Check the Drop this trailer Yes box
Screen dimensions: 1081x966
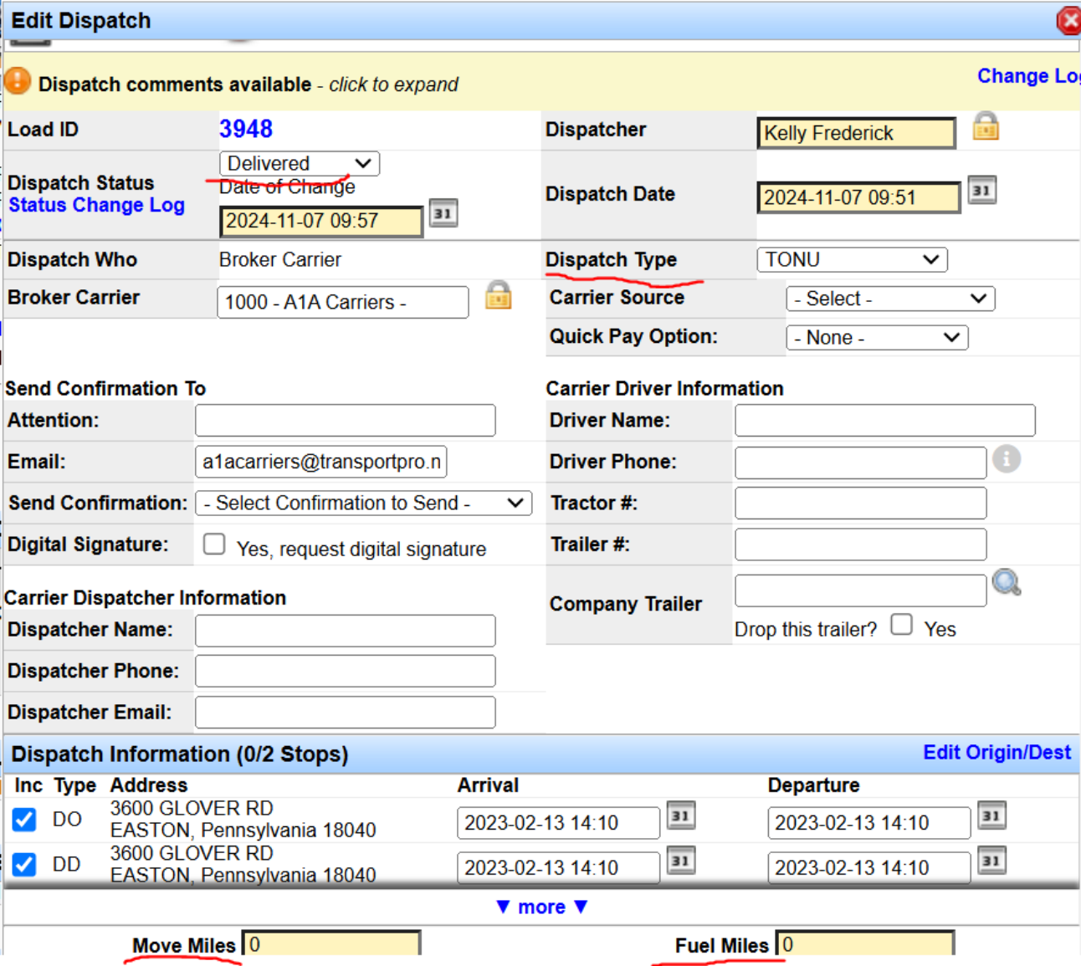(x=901, y=625)
